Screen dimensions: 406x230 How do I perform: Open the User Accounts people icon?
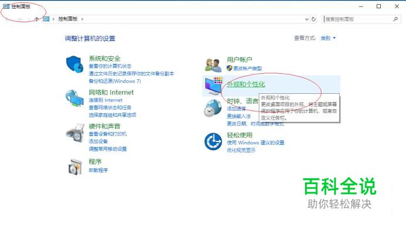click(213, 65)
